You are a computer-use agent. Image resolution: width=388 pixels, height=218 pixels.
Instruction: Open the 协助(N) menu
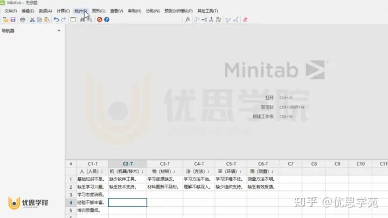click(x=153, y=11)
